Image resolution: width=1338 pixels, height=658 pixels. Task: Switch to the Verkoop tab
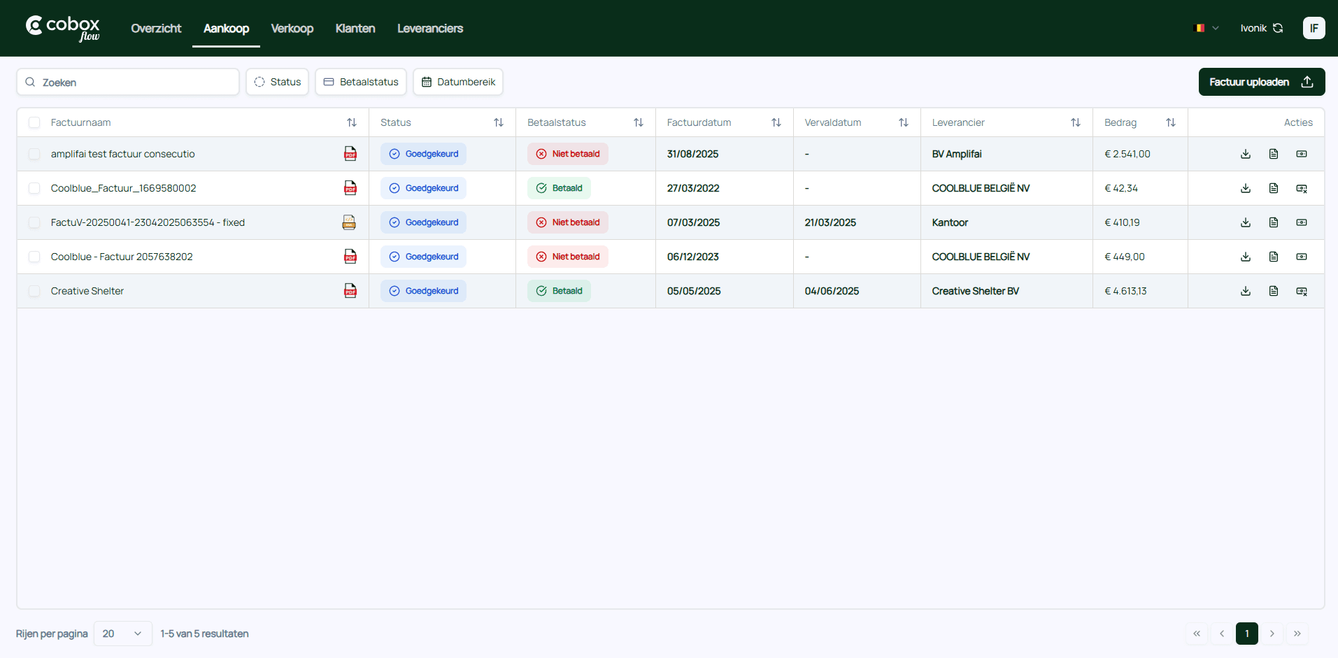click(x=292, y=28)
